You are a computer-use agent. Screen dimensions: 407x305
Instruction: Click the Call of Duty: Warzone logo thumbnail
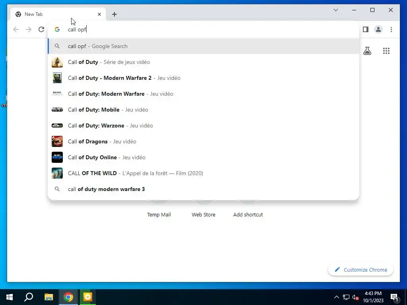coord(57,125)
